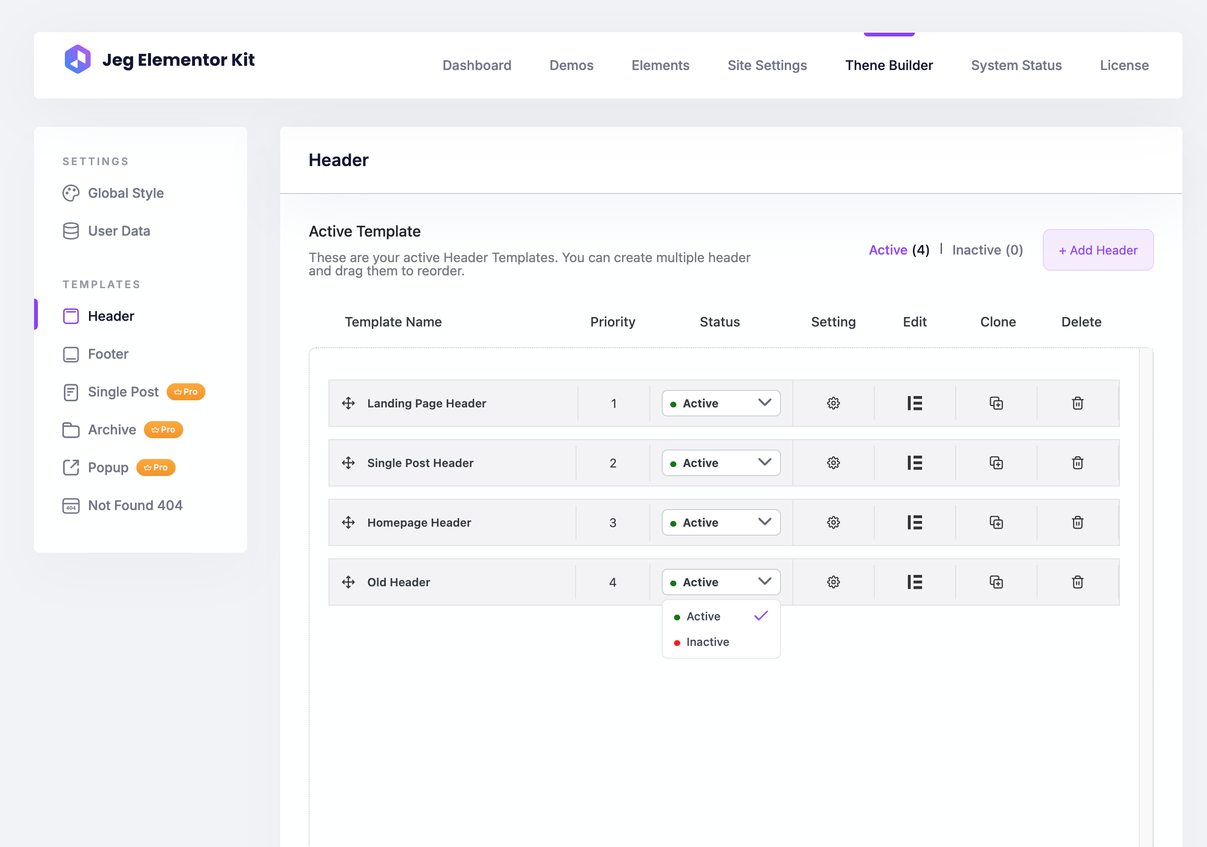This screenshot has width=1207, height=847.
Task: Open settings gear for Landing Page Header
Action: pyautogui.click(x=833, y=403)
